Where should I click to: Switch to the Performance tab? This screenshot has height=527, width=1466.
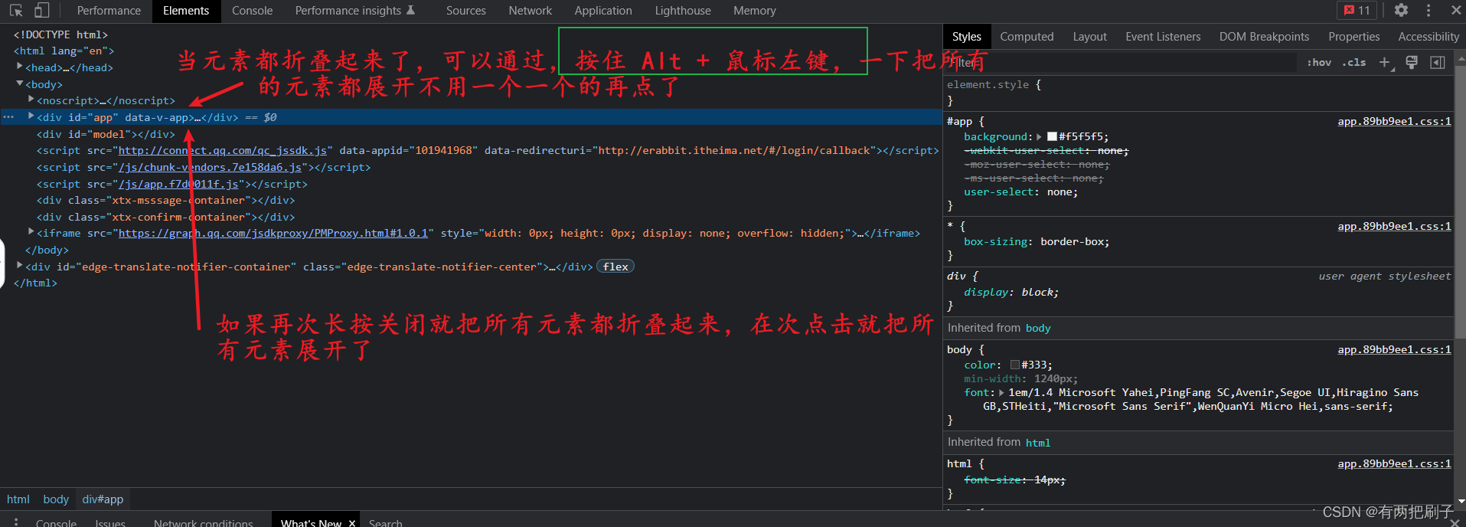coord(109,11)
